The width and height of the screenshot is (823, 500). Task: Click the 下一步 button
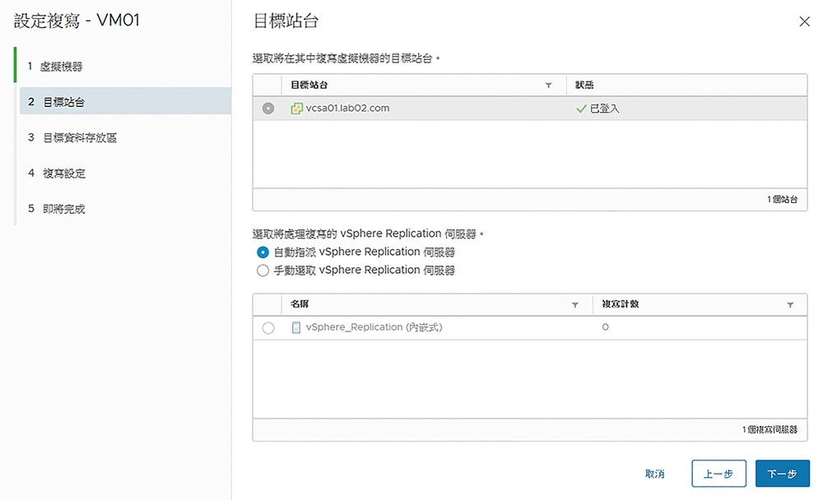(782, 474)
